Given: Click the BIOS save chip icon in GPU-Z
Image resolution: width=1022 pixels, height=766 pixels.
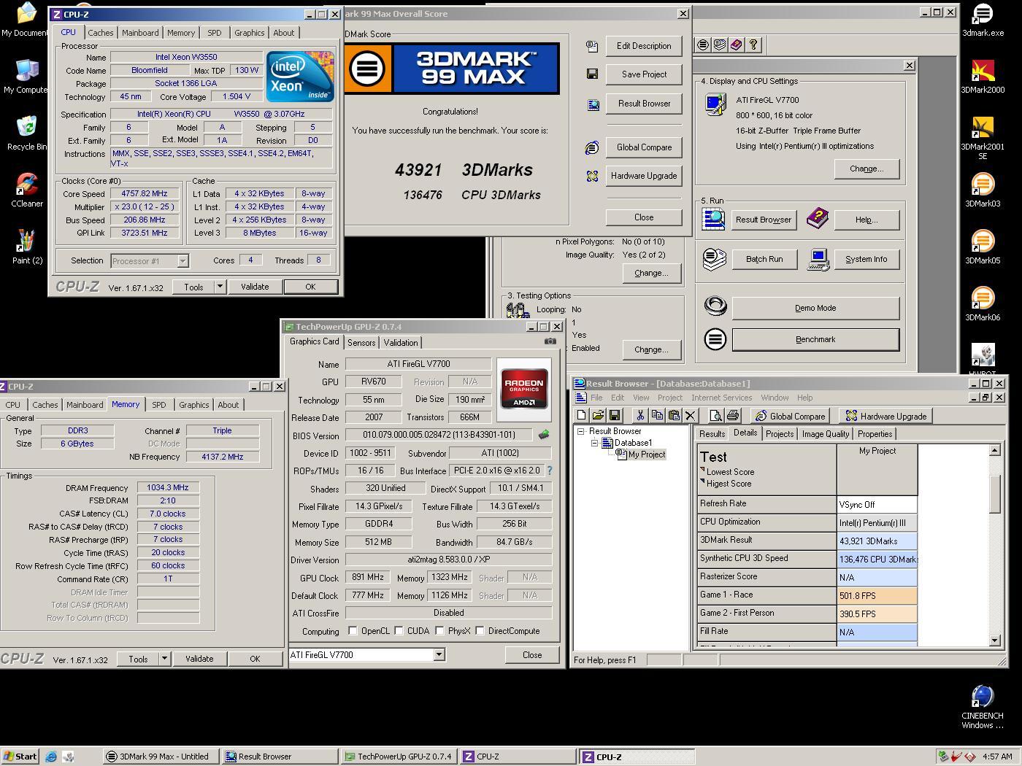Looking at the screenshot, I should (544, 435).
